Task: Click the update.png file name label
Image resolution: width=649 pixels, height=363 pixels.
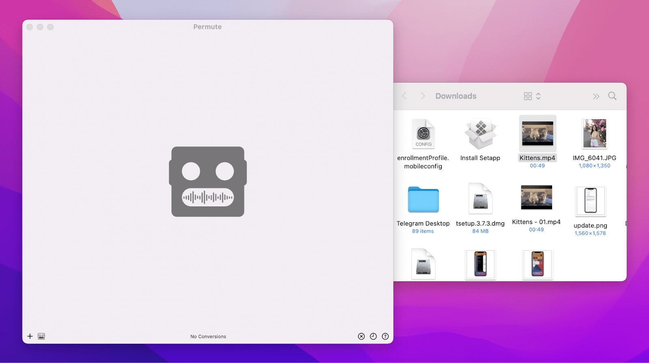Action: [x=591, y=226]
